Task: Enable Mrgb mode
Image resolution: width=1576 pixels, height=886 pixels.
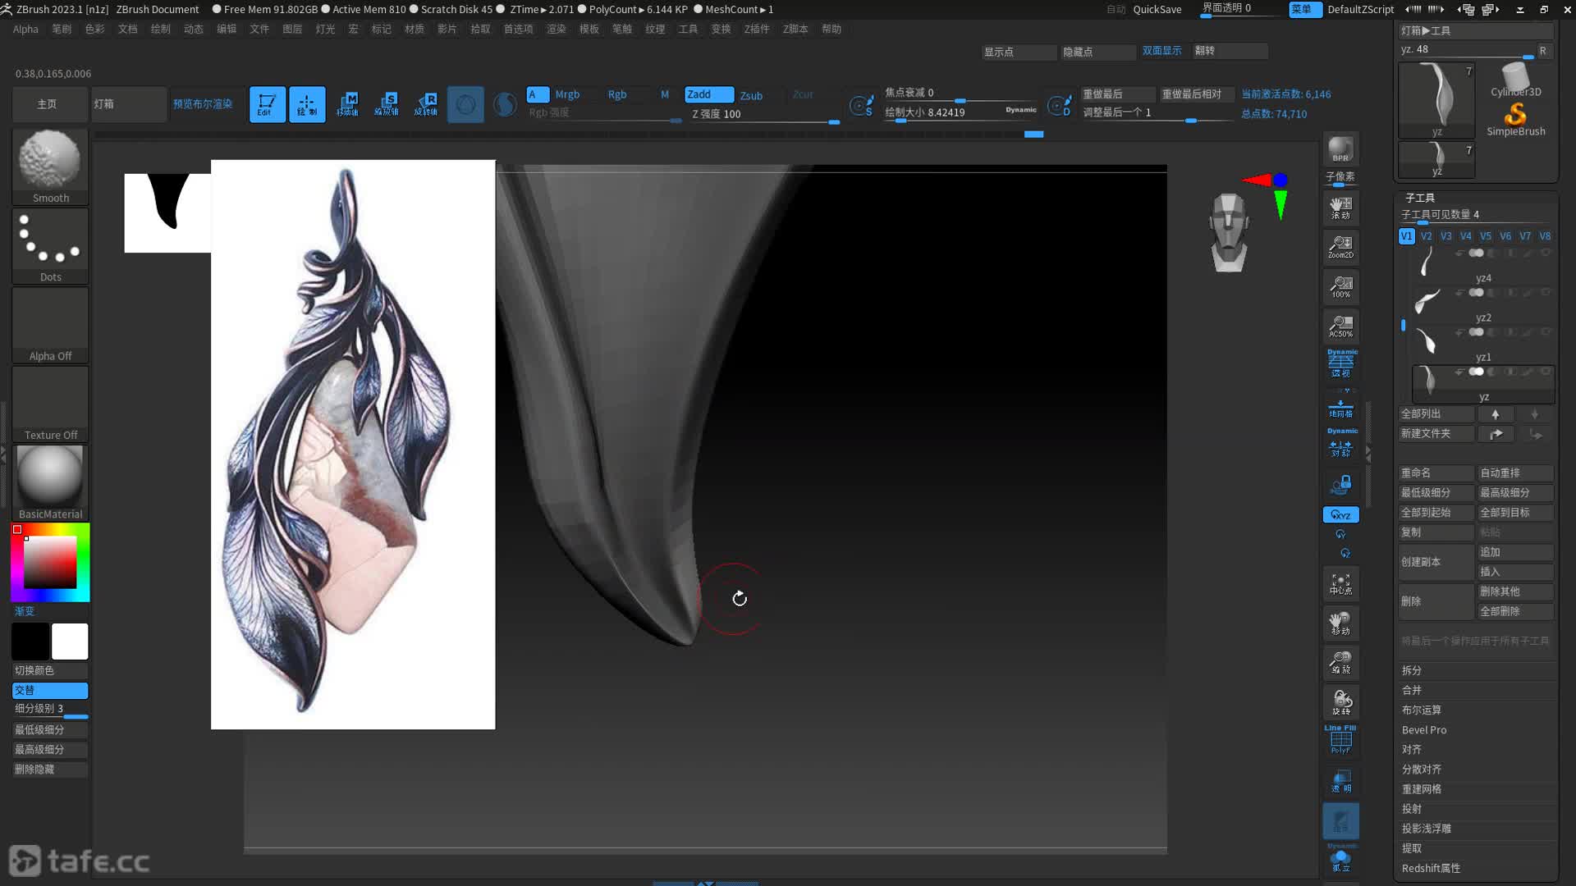Action: 567,94
